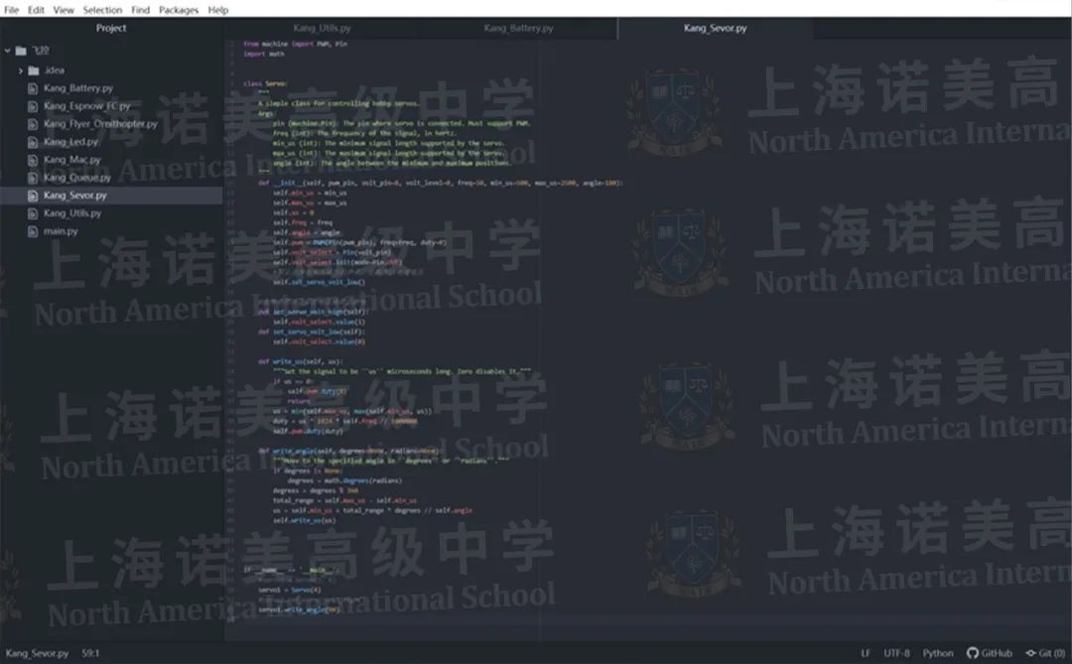Open the Packages menu
1072x664 pixels.
click(179, 10)
